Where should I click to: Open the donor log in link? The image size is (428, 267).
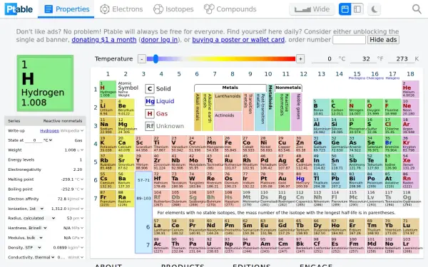[x=159, y=40]
